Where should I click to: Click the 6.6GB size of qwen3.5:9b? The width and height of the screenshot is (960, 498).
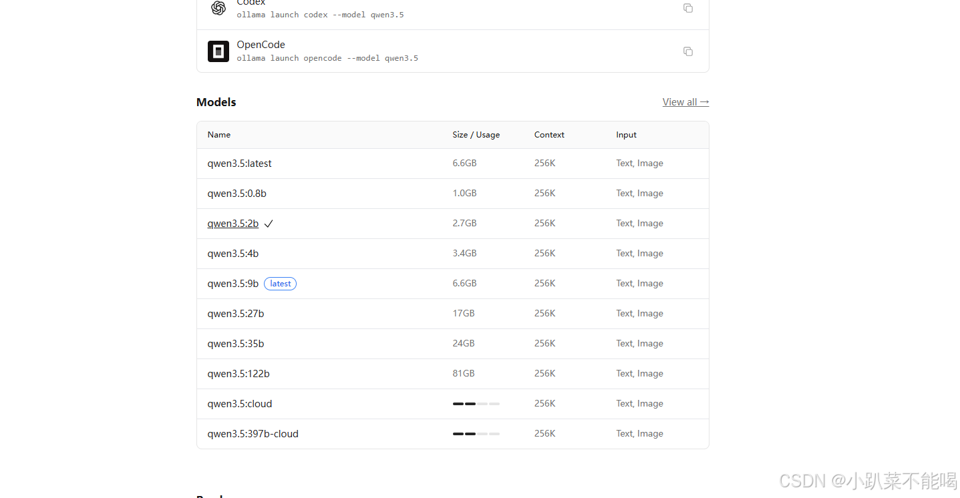click(465, 284)
